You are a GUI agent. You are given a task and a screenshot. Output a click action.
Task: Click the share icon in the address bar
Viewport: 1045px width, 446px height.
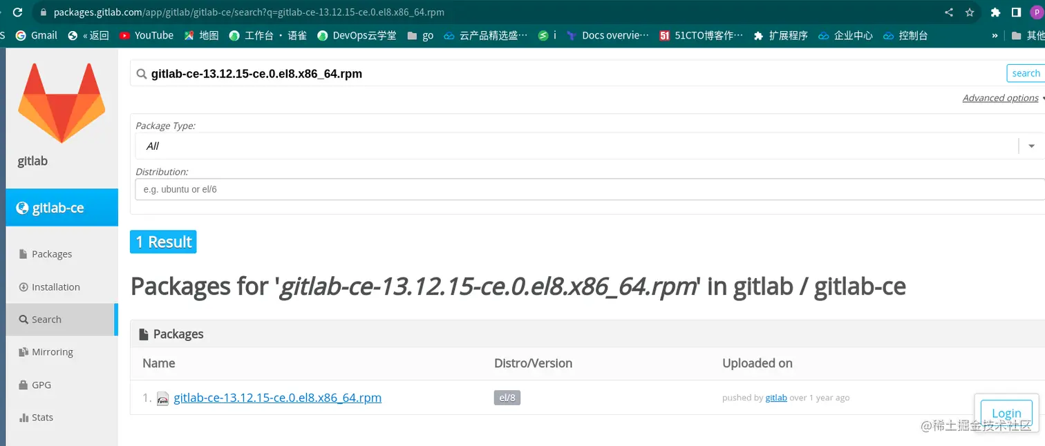(x=949, y=12)
